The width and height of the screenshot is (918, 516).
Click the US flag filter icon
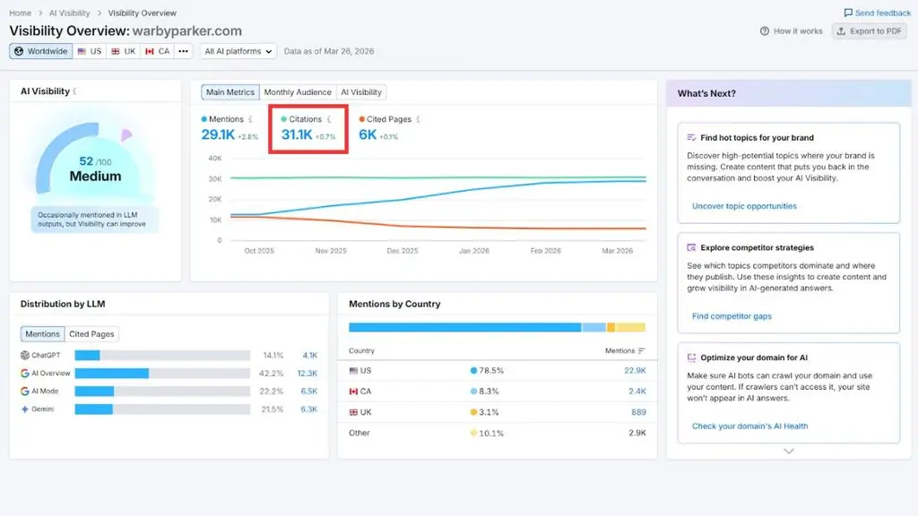[x=82, y=51]
